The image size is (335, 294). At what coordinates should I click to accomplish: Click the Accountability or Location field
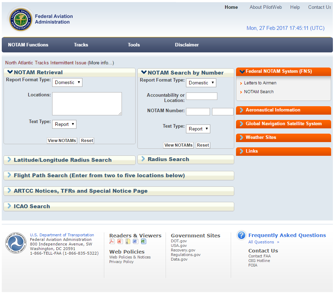tap(202, 96)
